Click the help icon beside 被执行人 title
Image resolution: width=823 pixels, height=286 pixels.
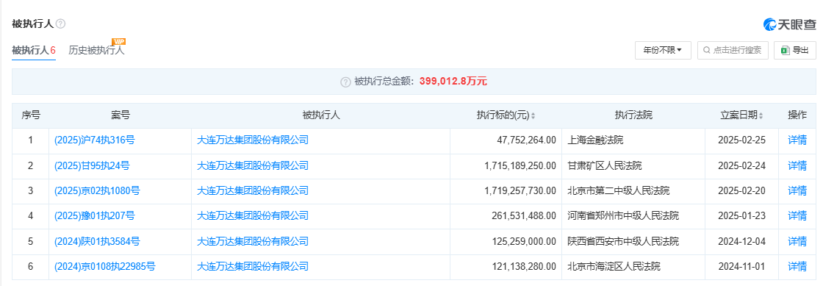[x=61, y=24]
